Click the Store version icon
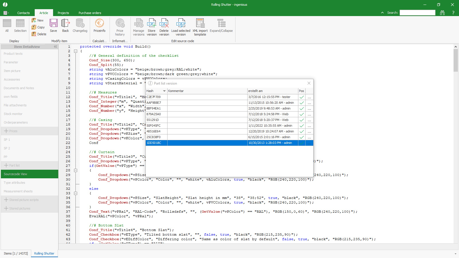The image size is (459, 258). (x=151, y=27)
